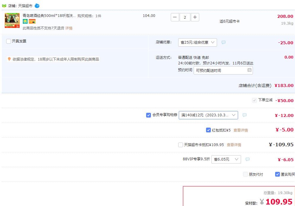The width and height of the screenshot is (295, 206).
Task: Click the item total price 208.00
Action: click(x=285, y=16)
